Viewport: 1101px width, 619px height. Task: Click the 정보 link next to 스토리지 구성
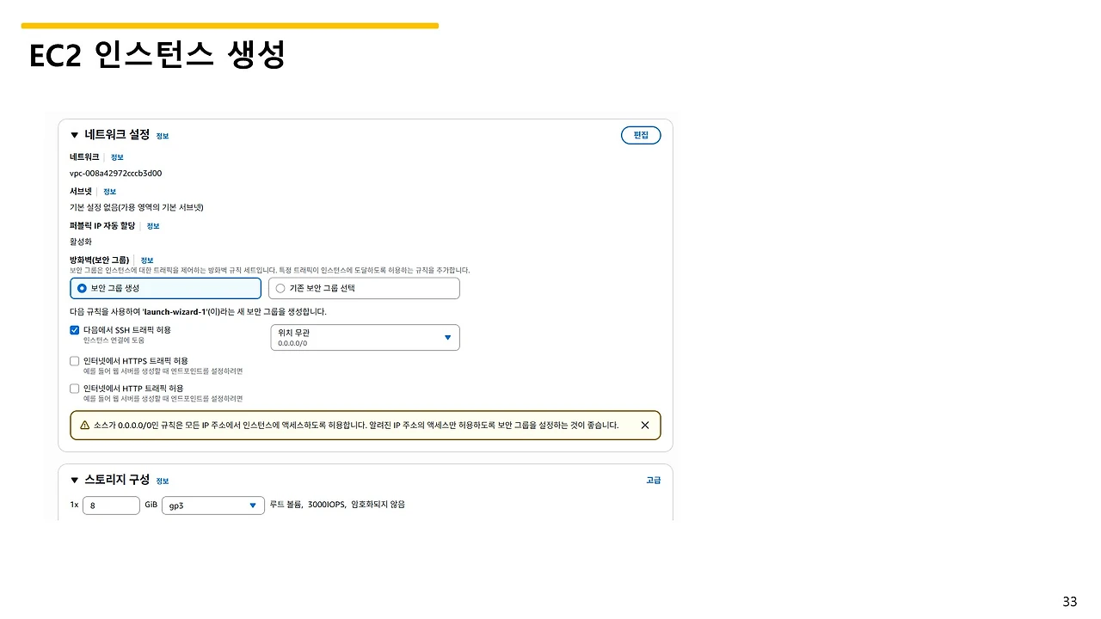(162, 481)
